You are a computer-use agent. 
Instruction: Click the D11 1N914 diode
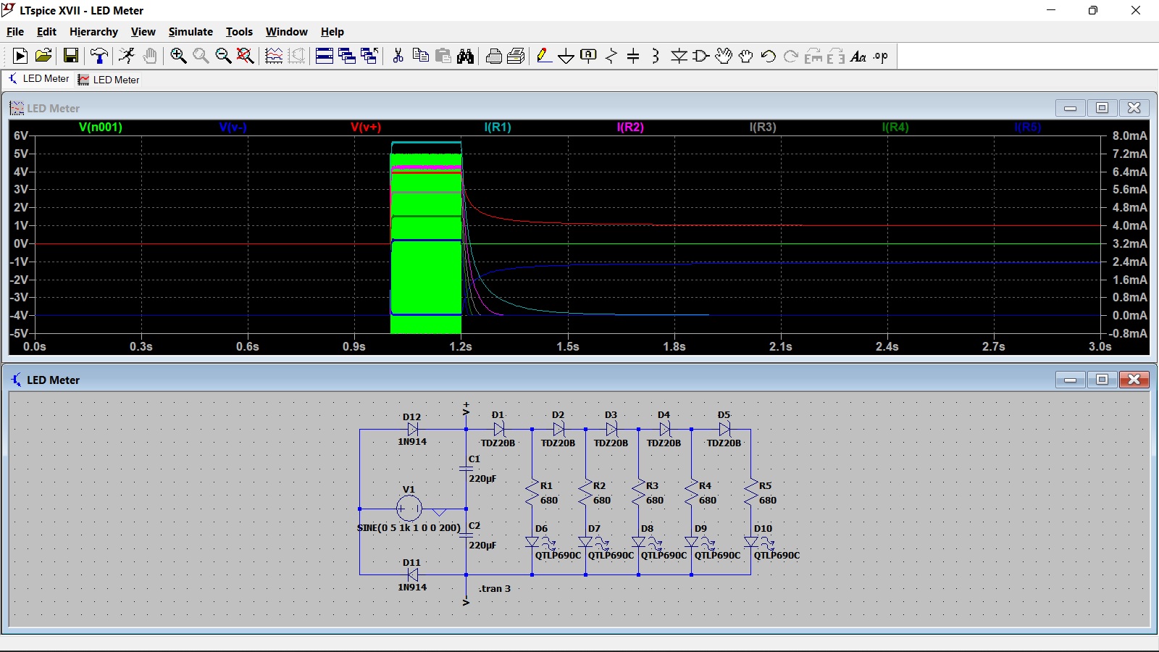tap(412, 574)
